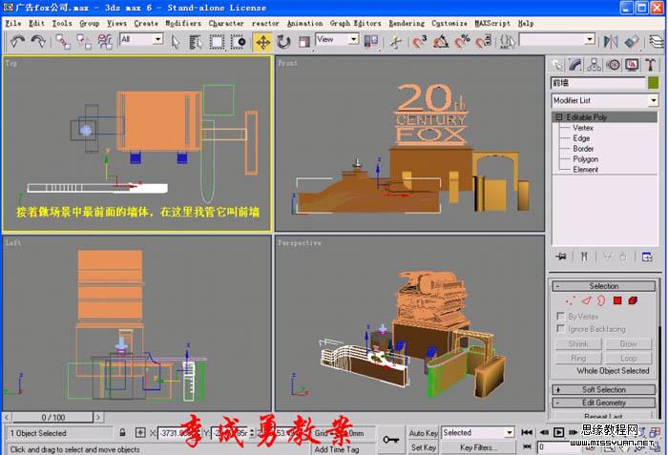Viewport: 668px width, 455px height.
Task: Click Polygon selection level red square
Action: (617, 300)
